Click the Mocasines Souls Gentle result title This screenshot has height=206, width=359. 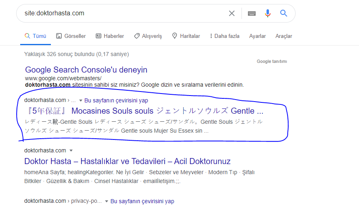pos(145,111)
